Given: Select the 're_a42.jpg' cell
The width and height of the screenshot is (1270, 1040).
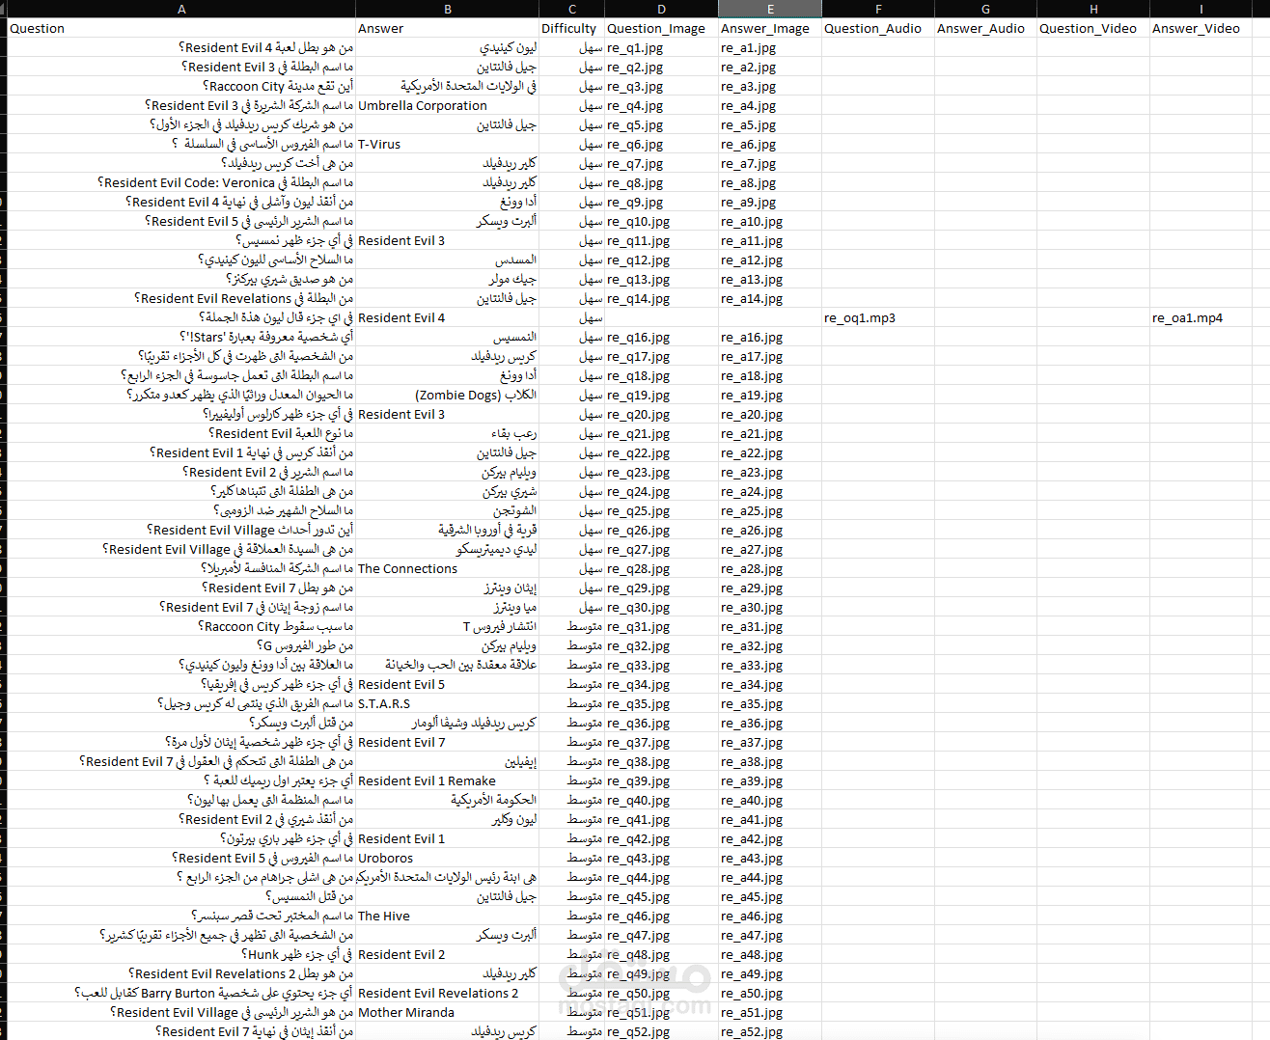Looking at the screenshot, I should (x=769, y=838).
